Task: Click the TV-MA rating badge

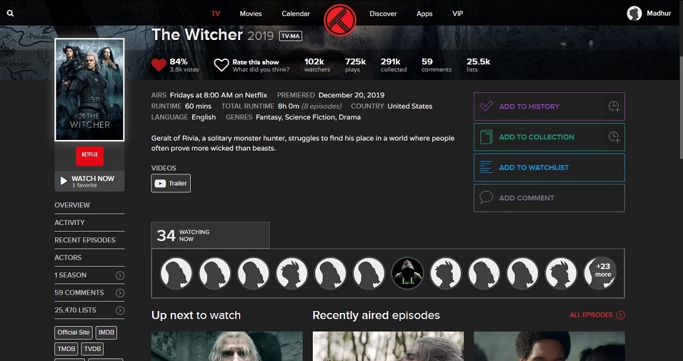Action: (x=291, y=36)
